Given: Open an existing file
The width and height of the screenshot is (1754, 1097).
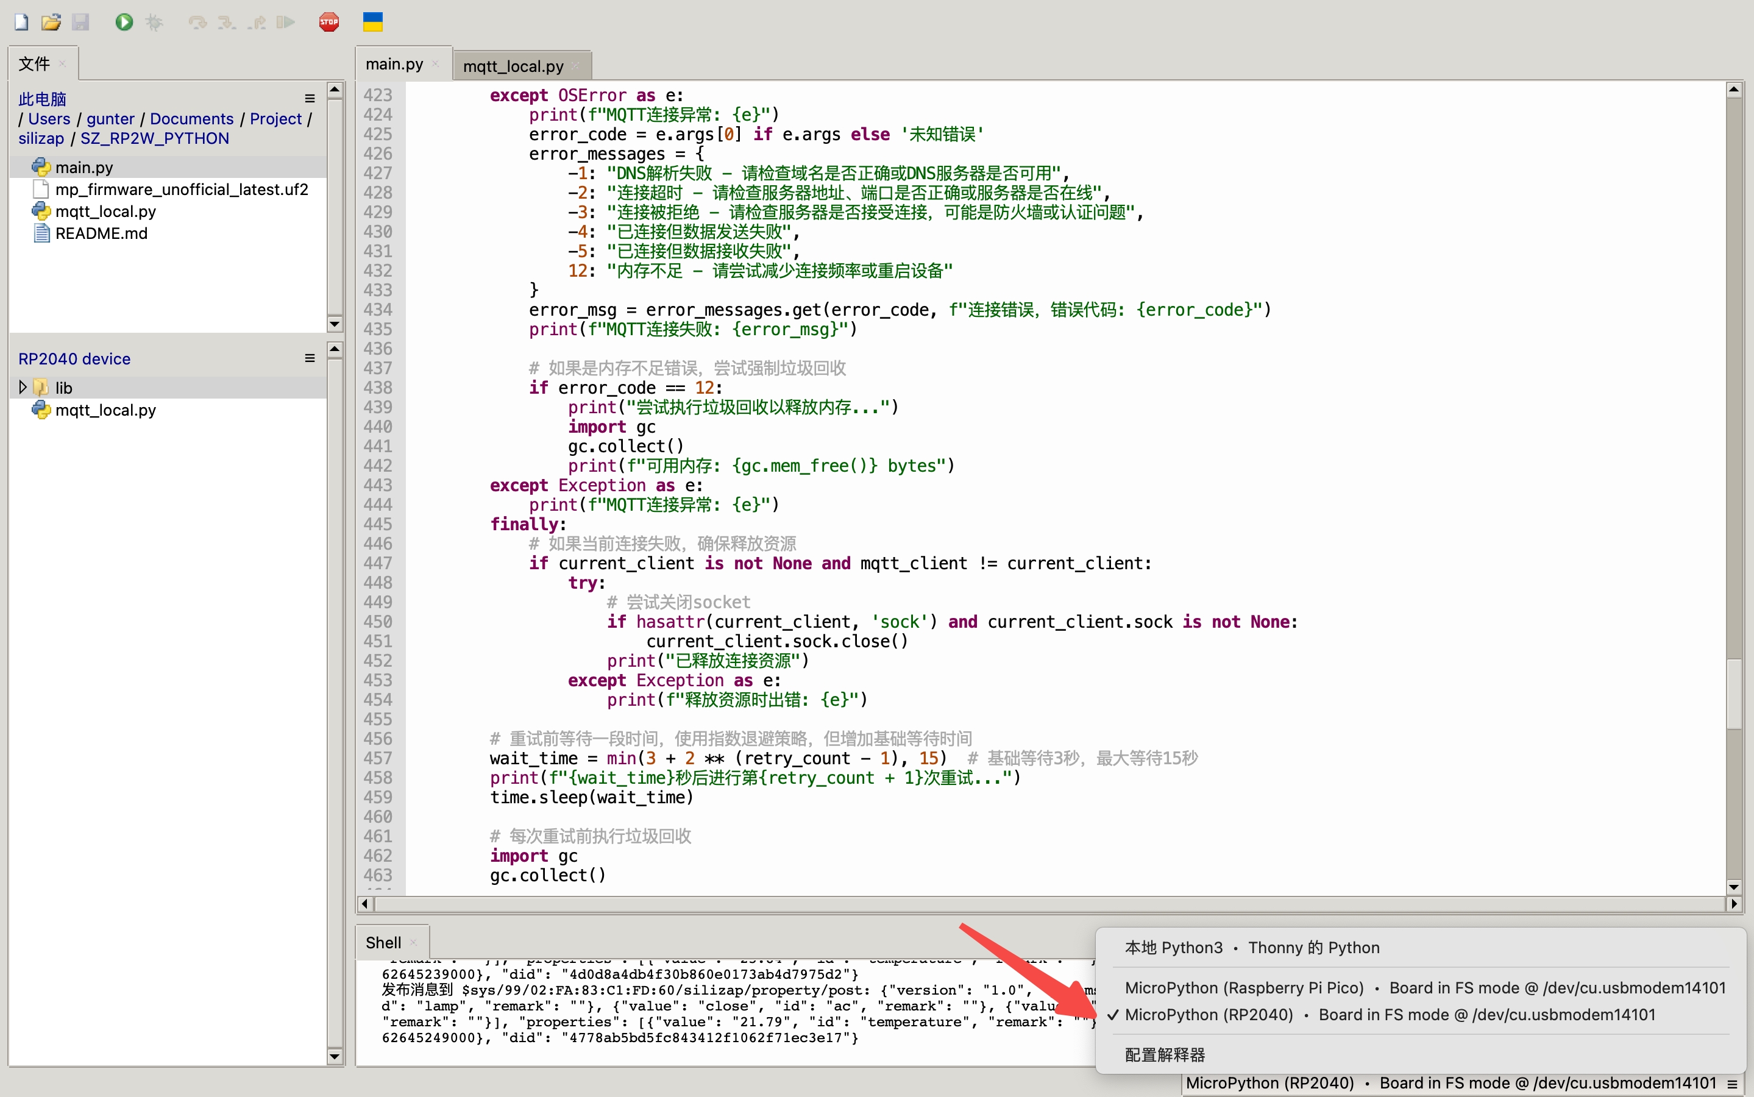Looking at the screenshot, I should pos(51,22).
